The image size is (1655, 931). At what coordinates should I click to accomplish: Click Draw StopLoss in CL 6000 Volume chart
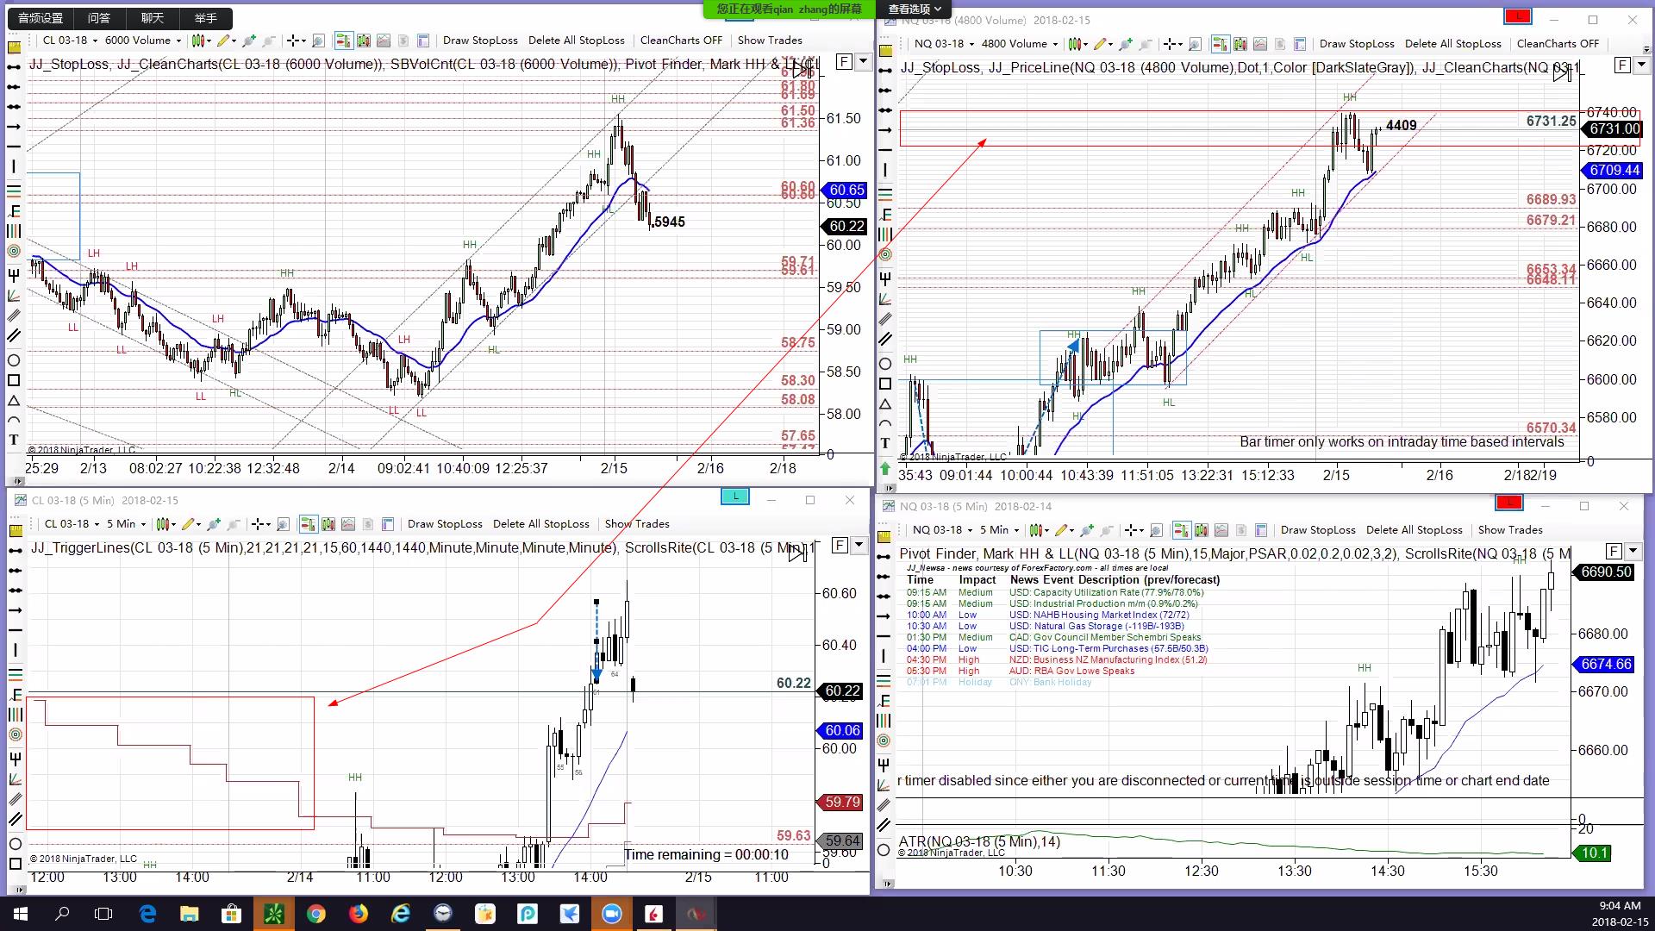tap(480, 41)
